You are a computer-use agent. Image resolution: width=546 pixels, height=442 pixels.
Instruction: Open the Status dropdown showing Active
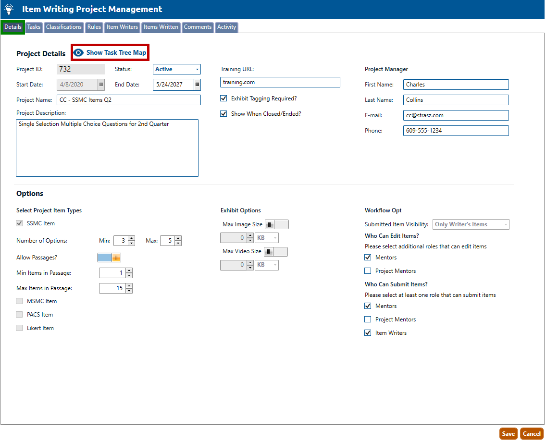click(x=177, y=69)
